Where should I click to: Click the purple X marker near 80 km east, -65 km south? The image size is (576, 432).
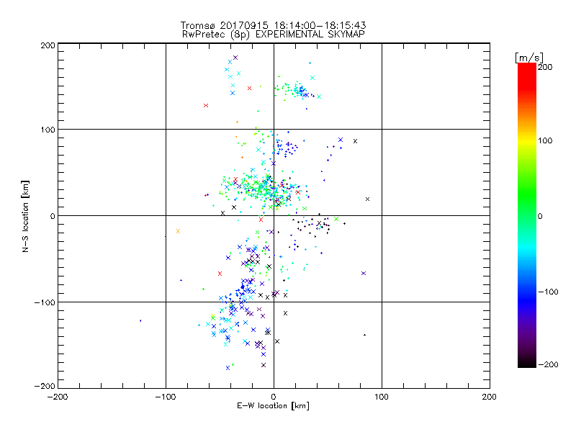[x=364, y=274]
